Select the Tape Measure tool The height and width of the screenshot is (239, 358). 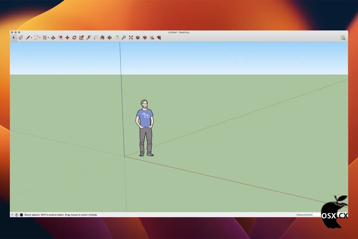click(89, 38)
